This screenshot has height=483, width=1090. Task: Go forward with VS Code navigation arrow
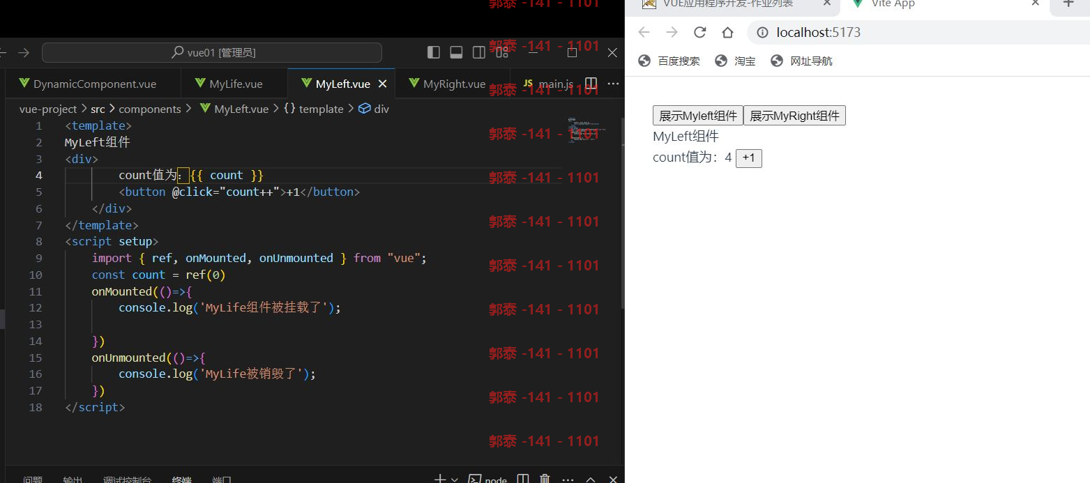pos(24,52)
